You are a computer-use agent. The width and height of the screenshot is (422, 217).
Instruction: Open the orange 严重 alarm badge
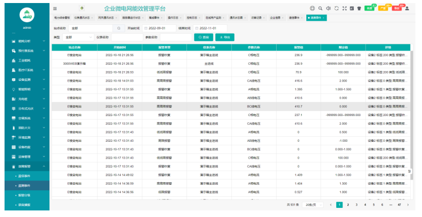(383, 9)
